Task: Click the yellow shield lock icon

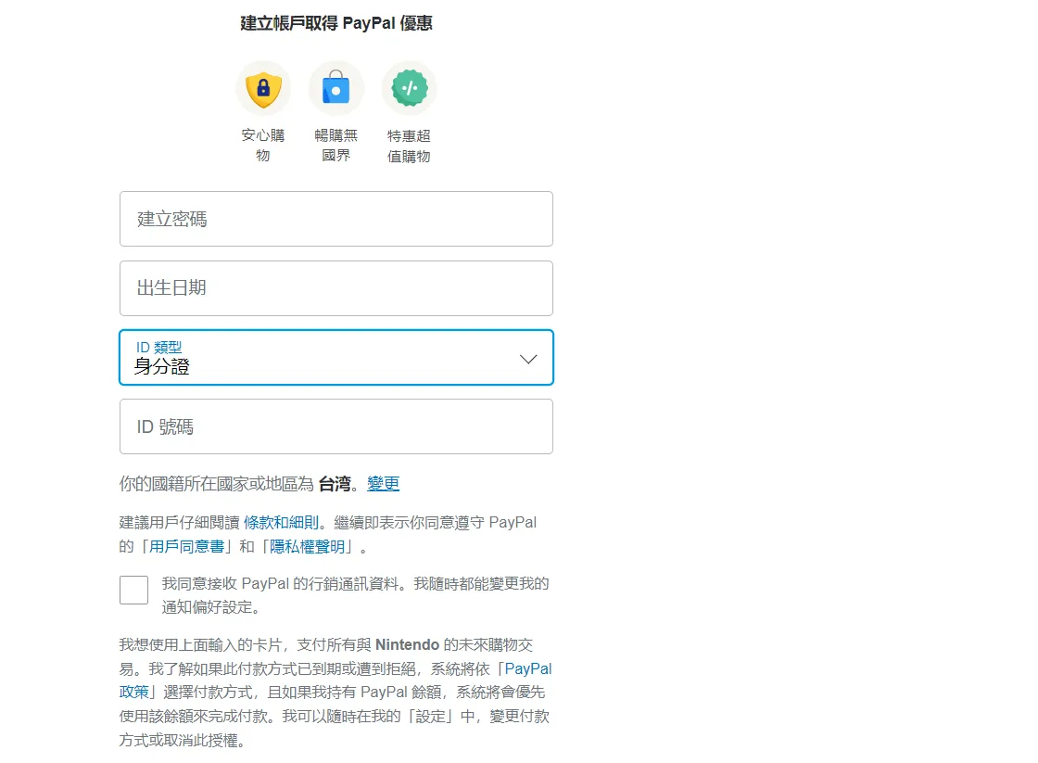Action: pyautogui.click(x=263, y=89)
